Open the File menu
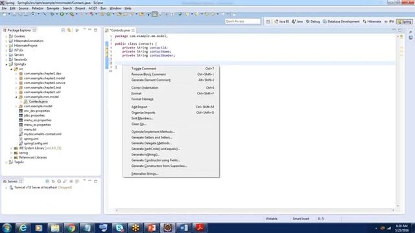This screenshot has width=415, height=233. [x=4, y=8]
